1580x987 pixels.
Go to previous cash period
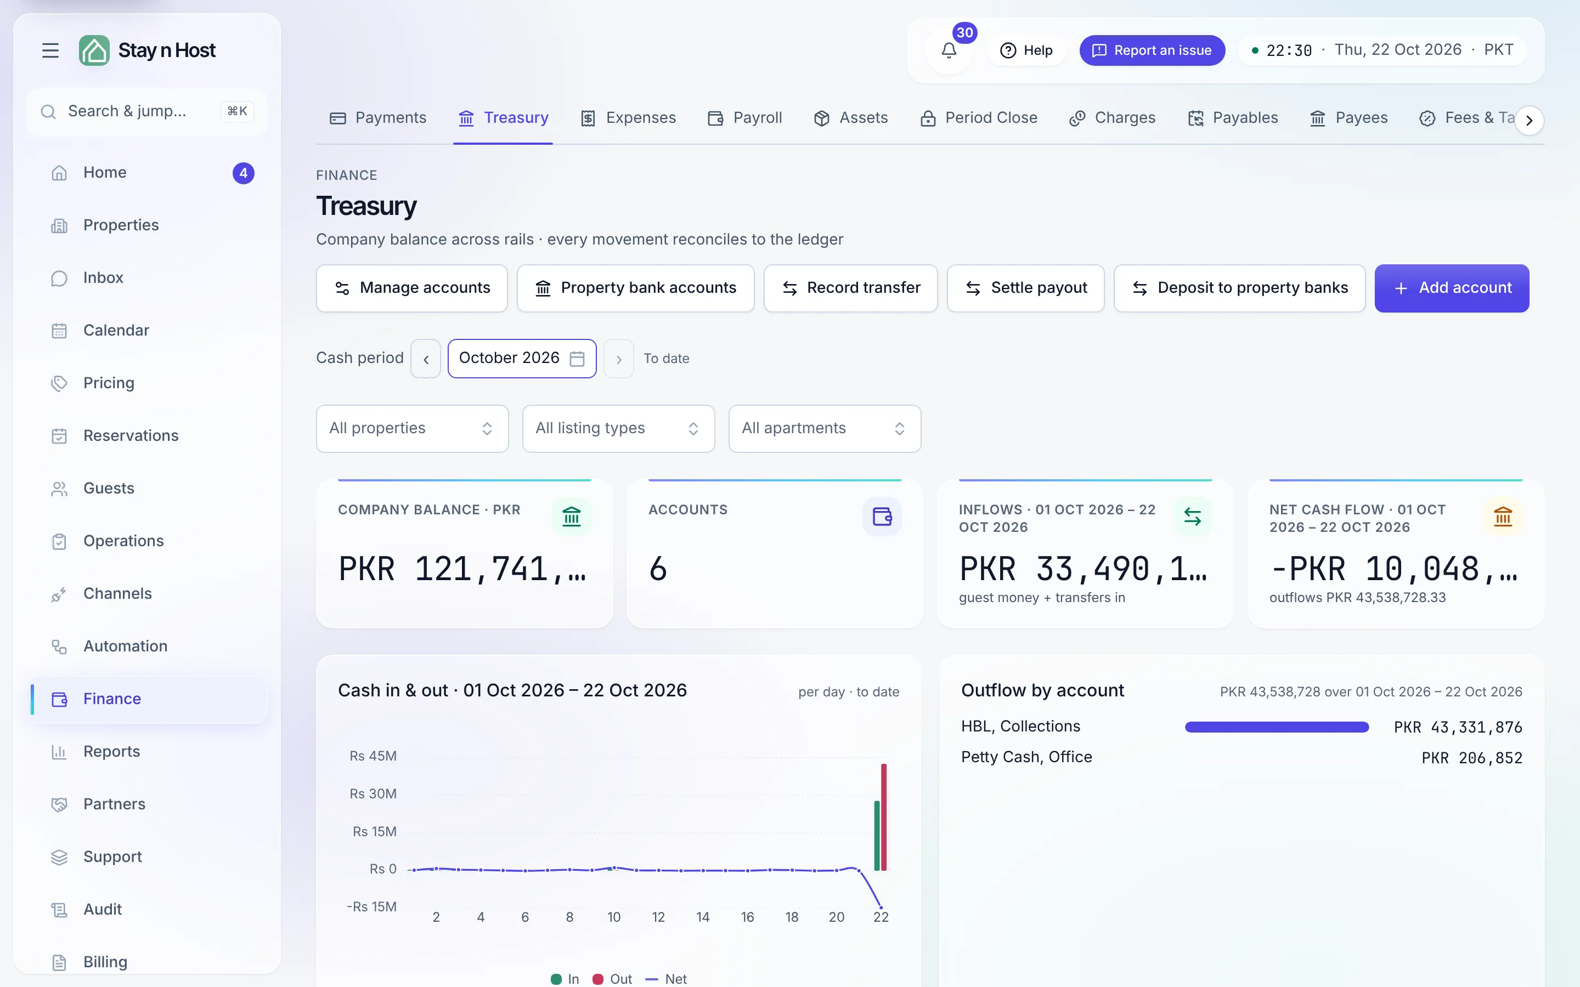pos(426,359)
